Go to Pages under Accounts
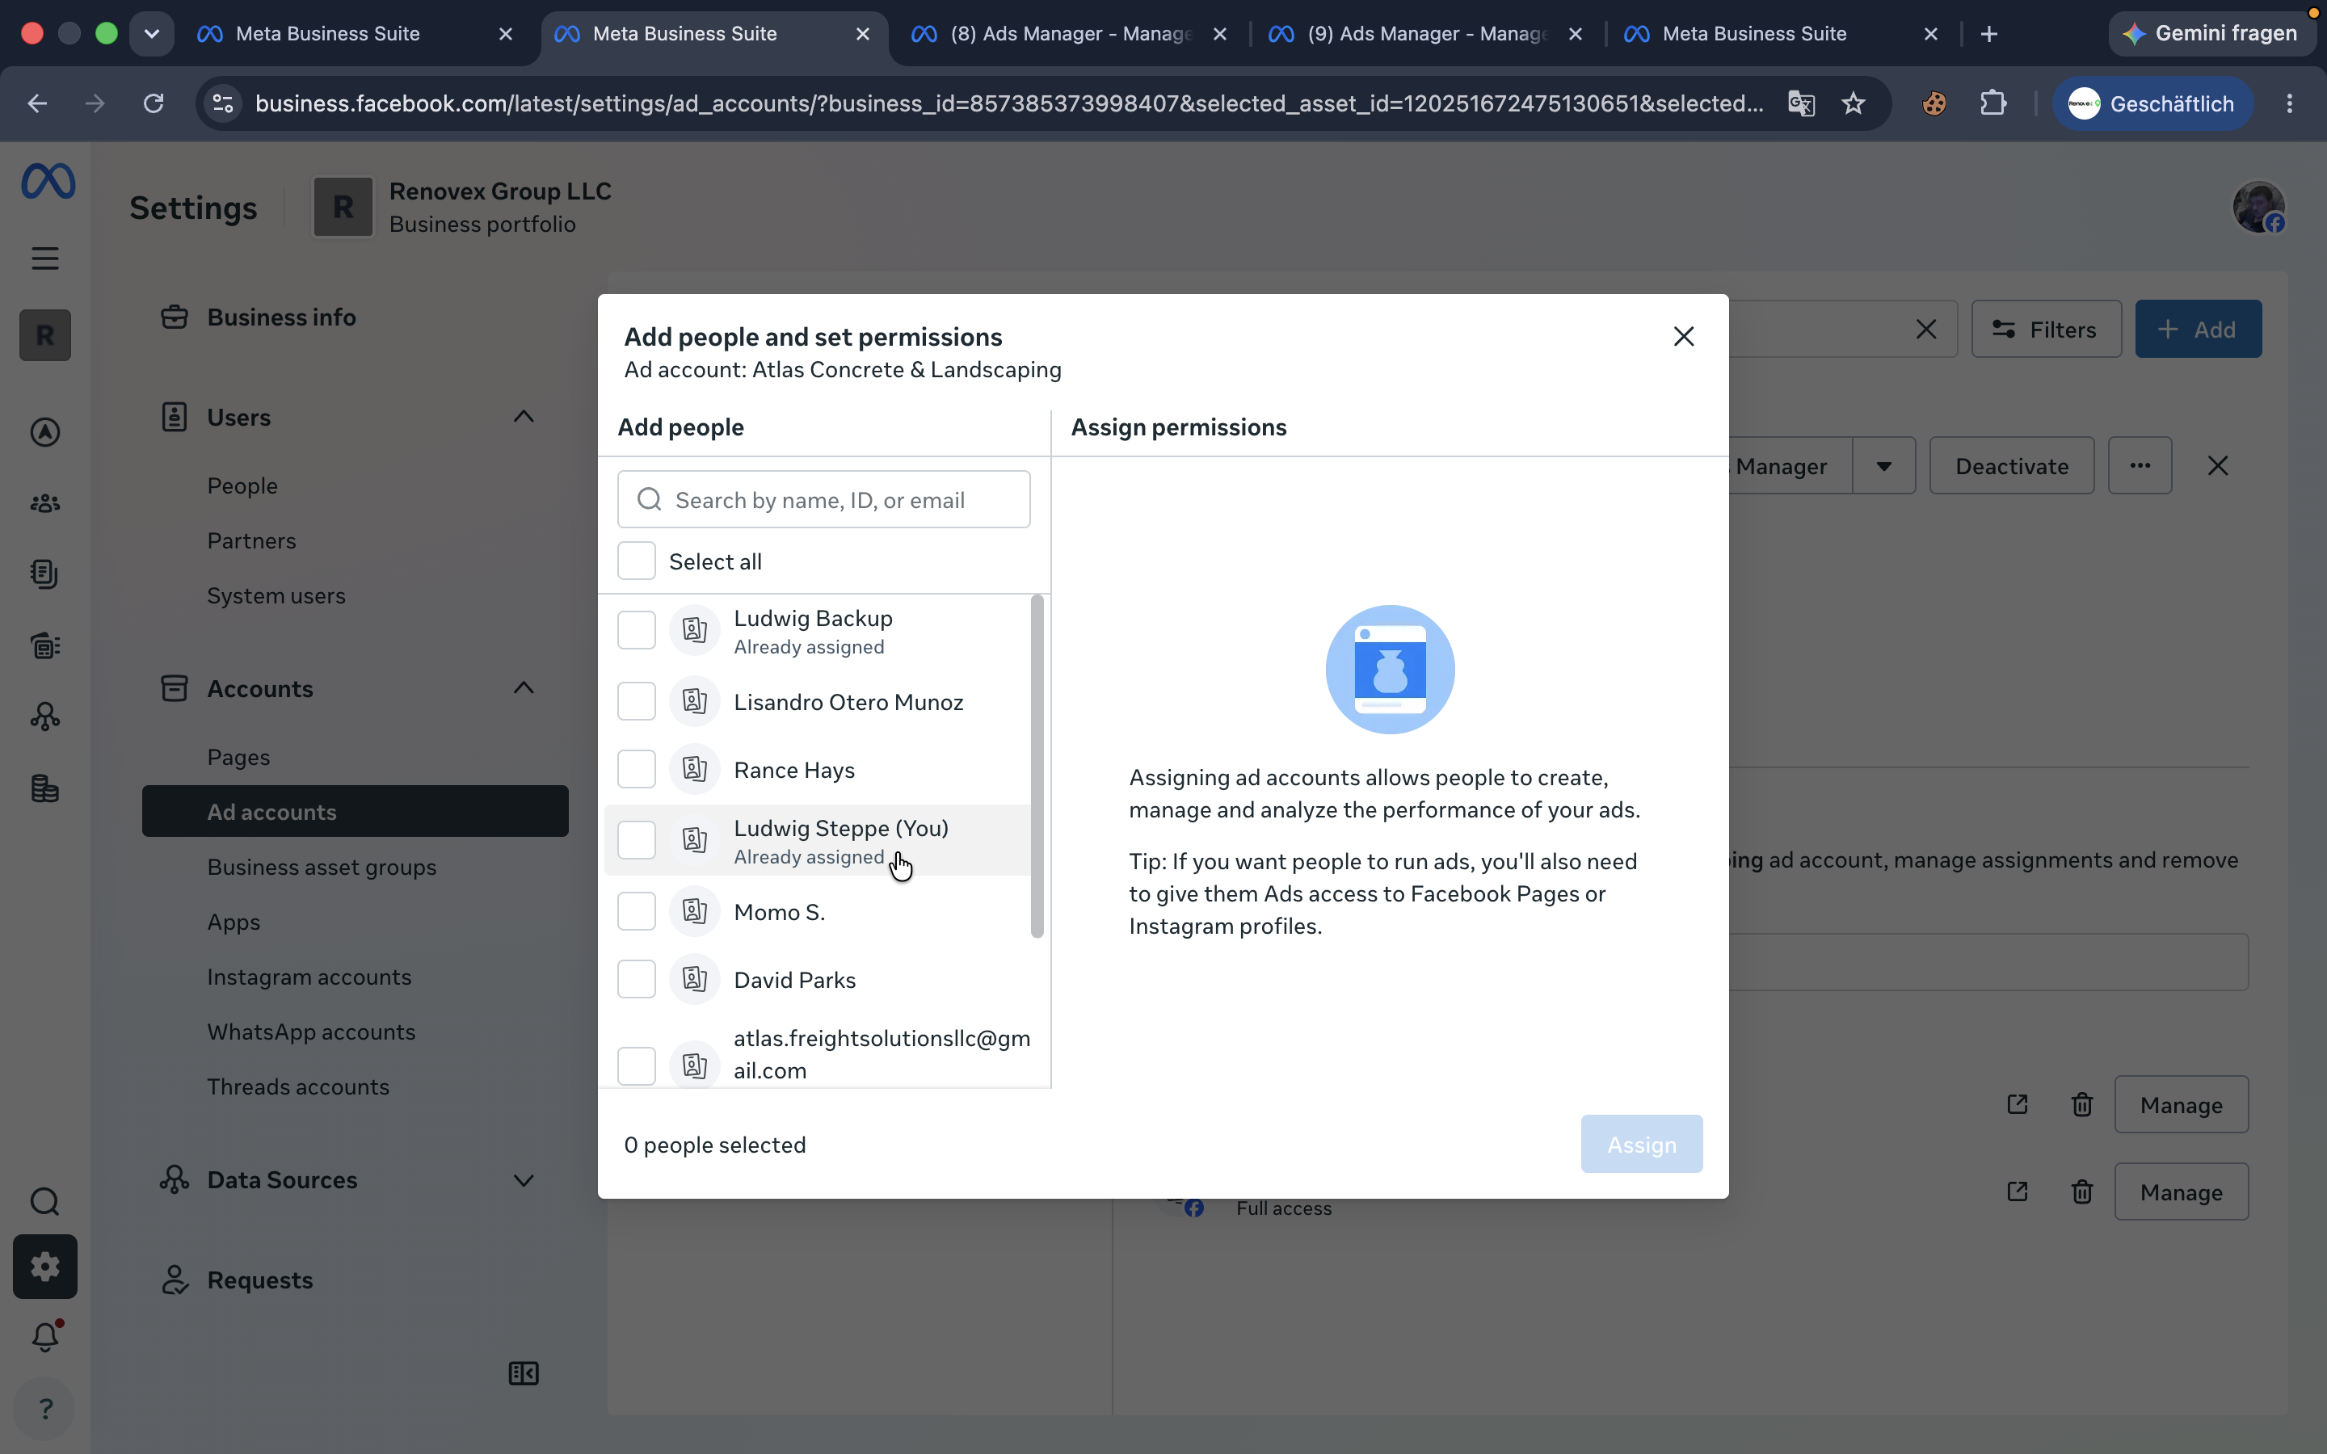 tap(238, 757)
